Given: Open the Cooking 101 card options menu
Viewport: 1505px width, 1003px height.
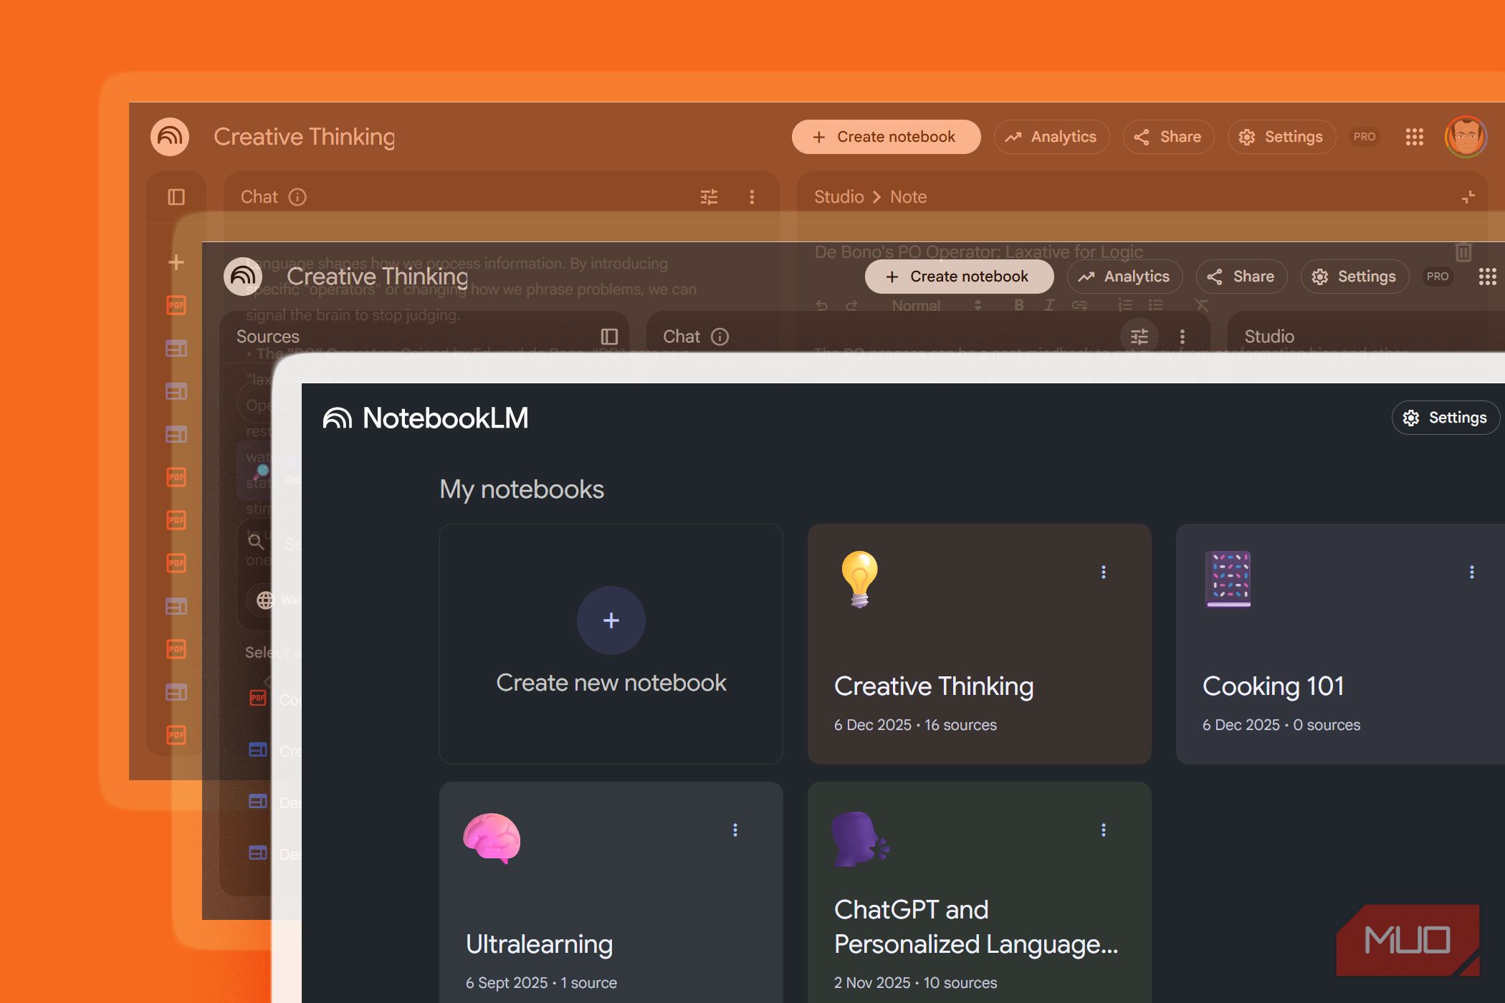Looking at the screenshot, I should click(x=1471, y=572).
